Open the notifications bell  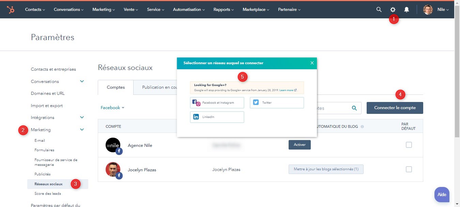coord(407,10)
